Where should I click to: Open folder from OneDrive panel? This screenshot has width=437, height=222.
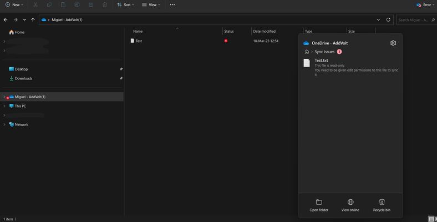click(x=319, y=205)
